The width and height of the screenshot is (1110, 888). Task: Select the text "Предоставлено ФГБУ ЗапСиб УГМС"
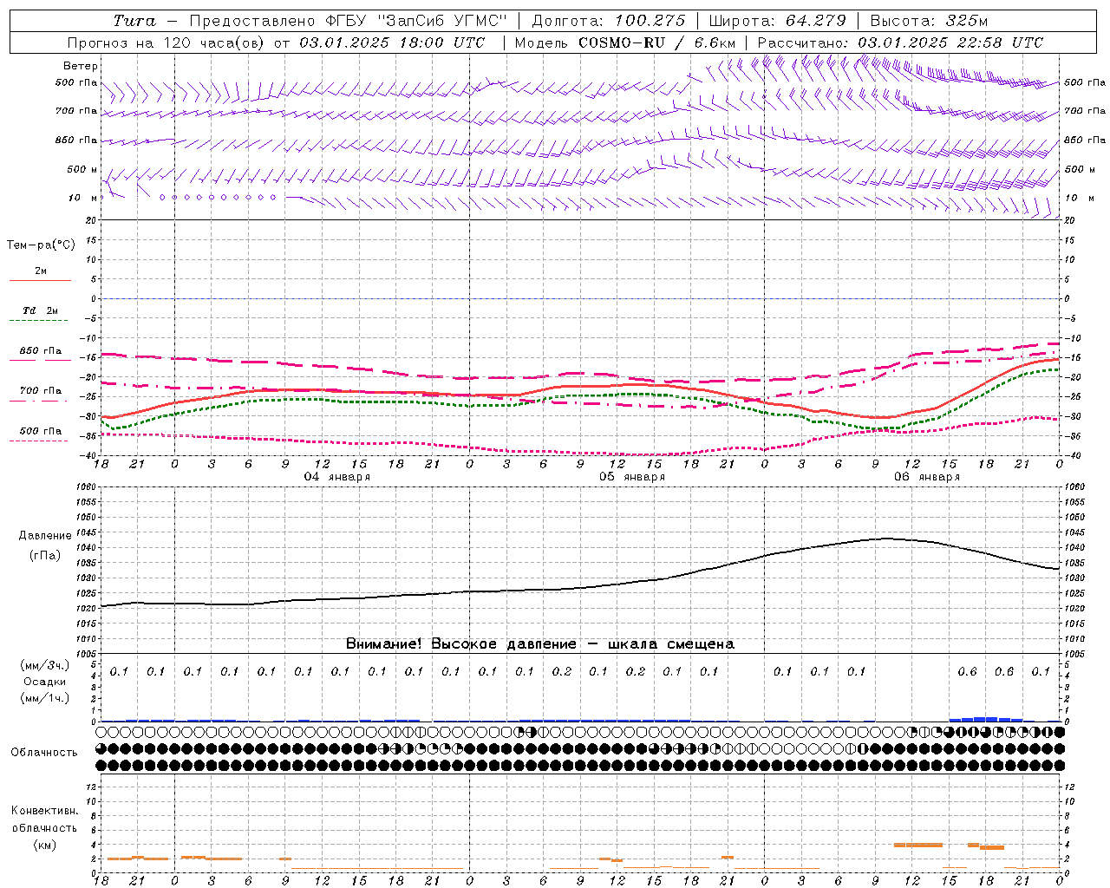[347, 21]
